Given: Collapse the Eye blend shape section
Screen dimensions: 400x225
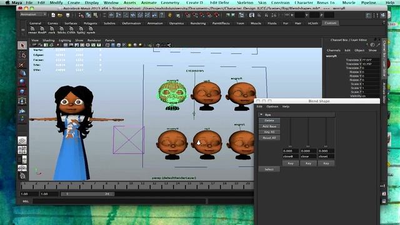Looking at the screenshot, I should (x=261, y=114).
